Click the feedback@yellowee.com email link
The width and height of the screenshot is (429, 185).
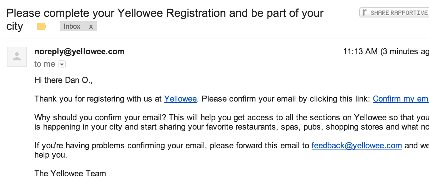(x=356, y=146)
